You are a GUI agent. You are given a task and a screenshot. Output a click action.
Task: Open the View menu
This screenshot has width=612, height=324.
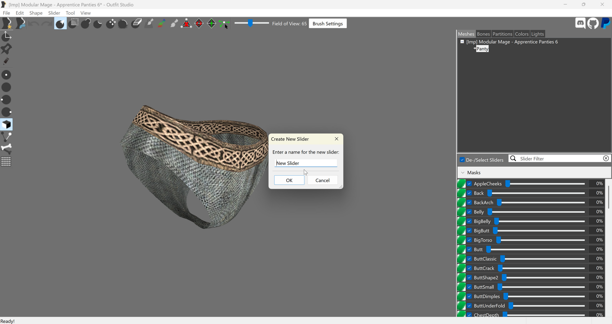[x=85, y=13]
